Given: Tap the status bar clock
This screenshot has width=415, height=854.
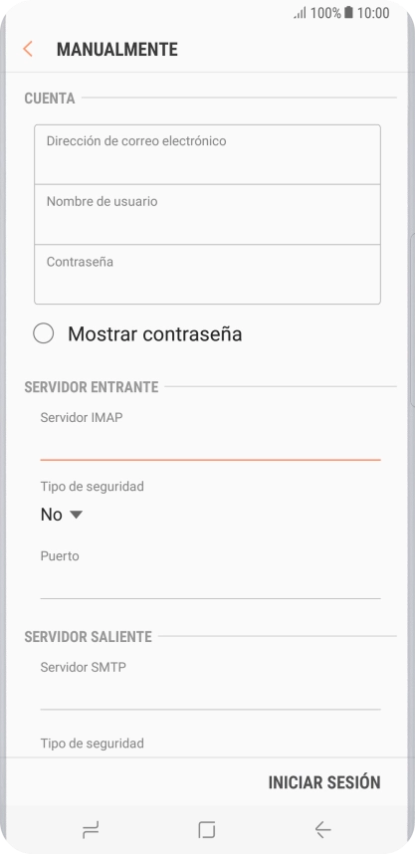Looking at the screenshot, I should [x=373, y=13].
